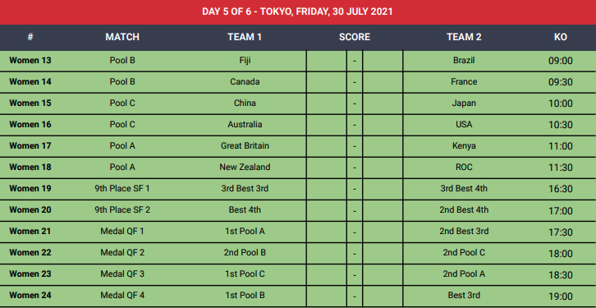Select the Women 13 row label
Image resolution: width=596 pixels, height=308 pixels.
point(30,61)
